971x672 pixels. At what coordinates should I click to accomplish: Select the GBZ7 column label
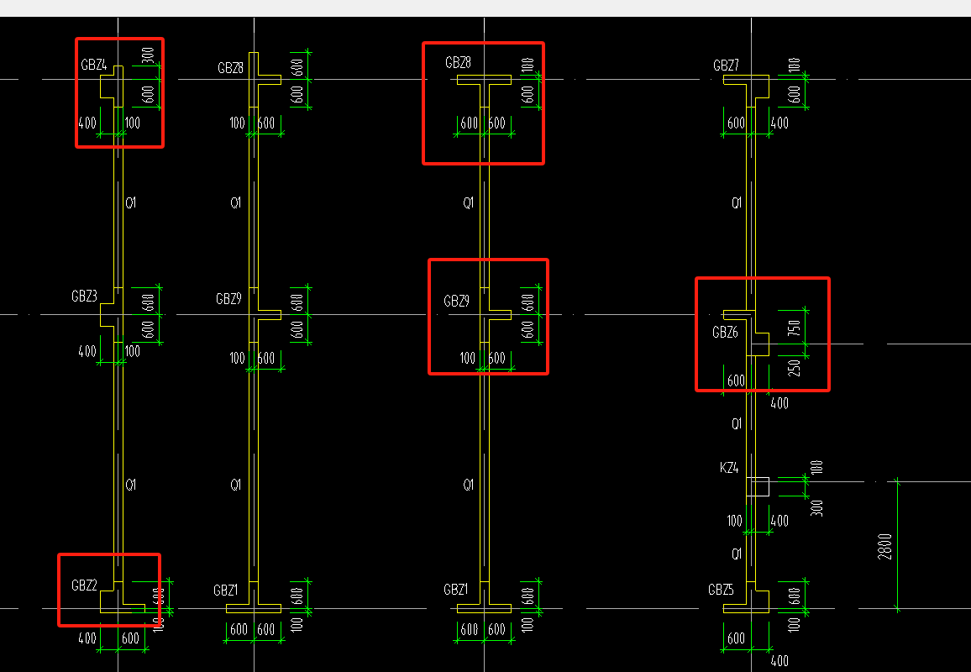pyautogui.click(x=726, y=66)
